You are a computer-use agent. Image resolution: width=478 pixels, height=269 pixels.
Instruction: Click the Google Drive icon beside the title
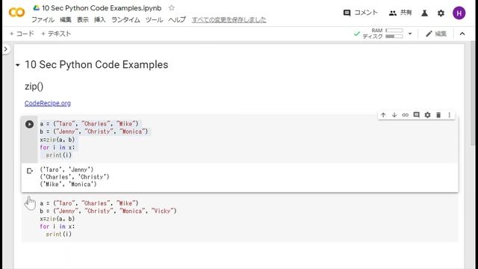[x=37, y=8]
